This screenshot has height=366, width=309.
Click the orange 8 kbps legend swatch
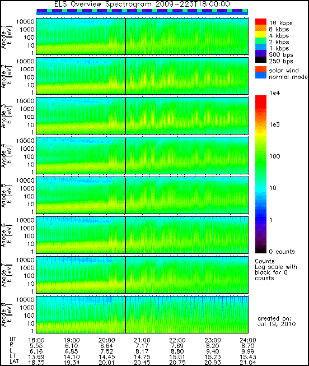click(260, 28)
